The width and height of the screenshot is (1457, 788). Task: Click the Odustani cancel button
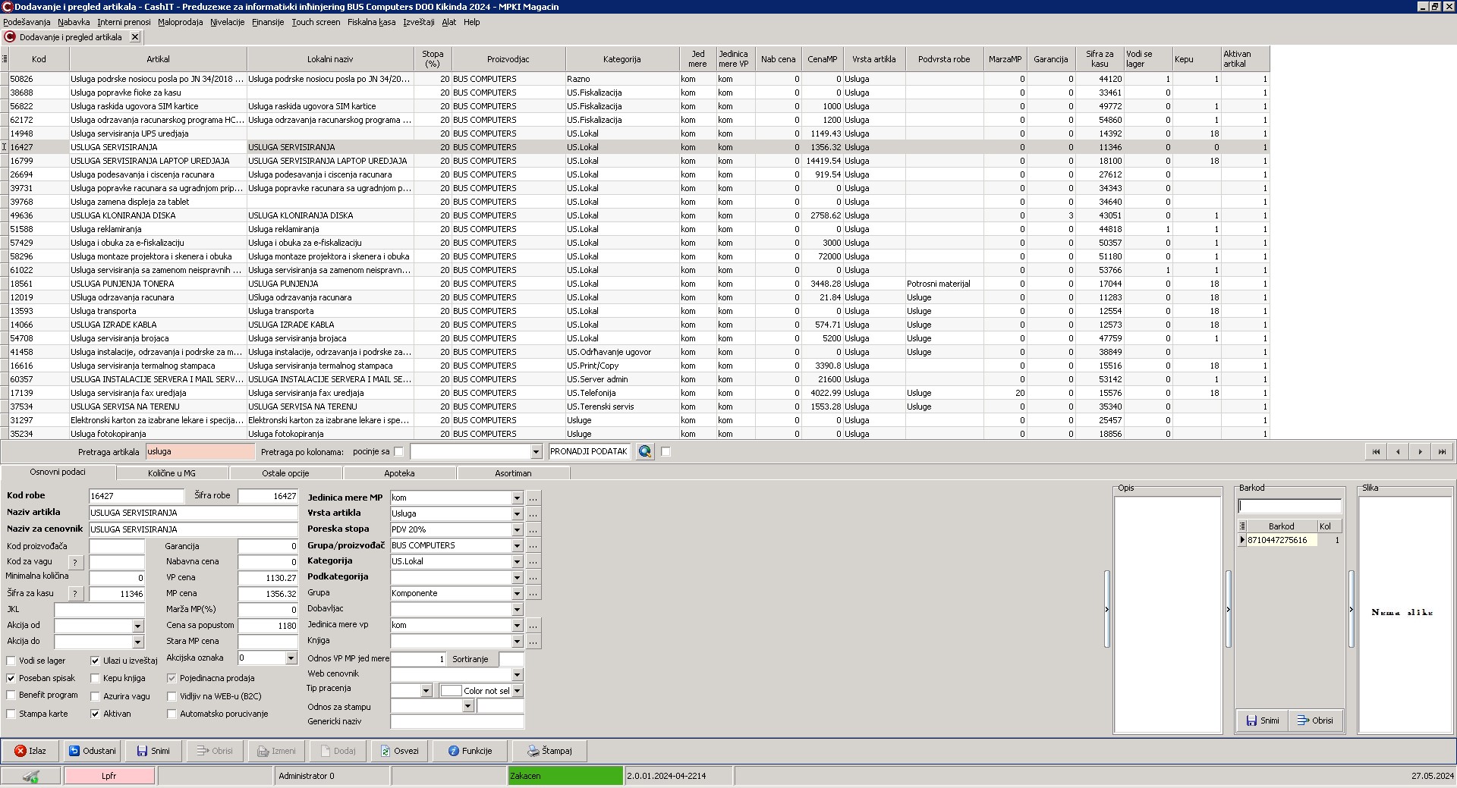(93, 751)
